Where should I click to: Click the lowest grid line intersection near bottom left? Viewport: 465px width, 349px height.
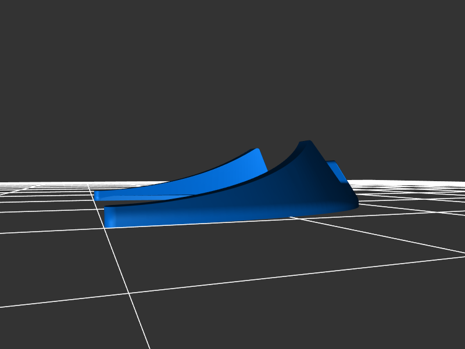click(129, 294)
